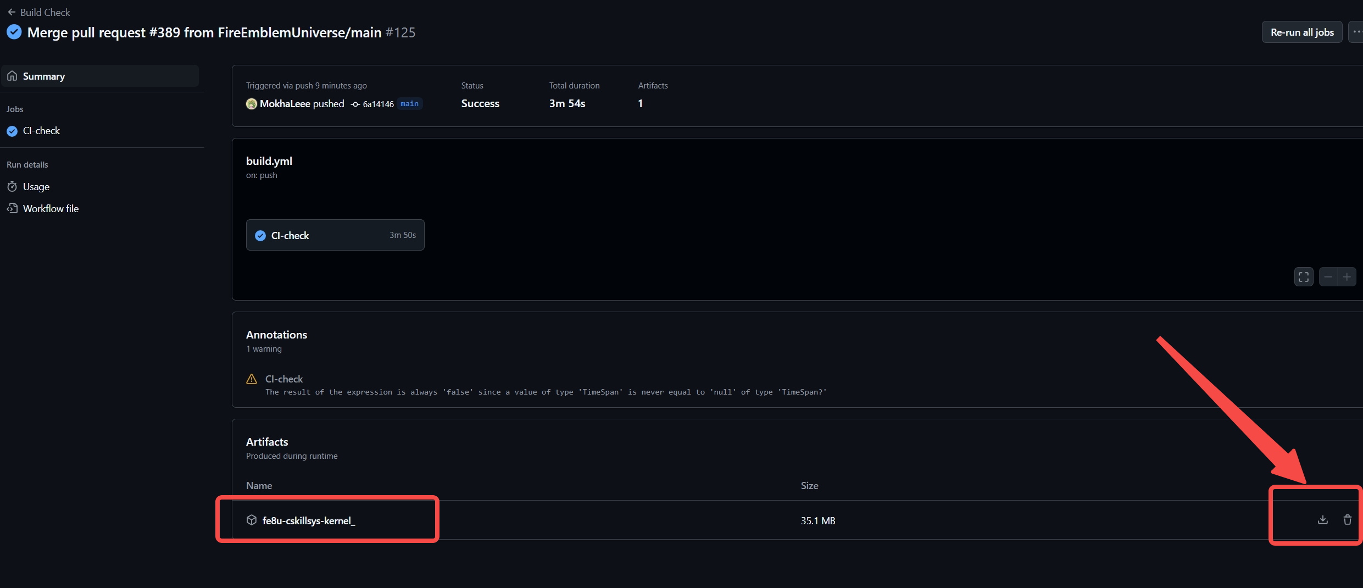Click Triggered via push 9 minutes ago
Screen dimensions: 1363x588
coord(307,86)
